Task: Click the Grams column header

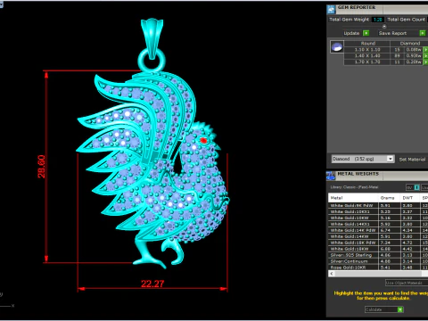Action: tap(389, 198)
